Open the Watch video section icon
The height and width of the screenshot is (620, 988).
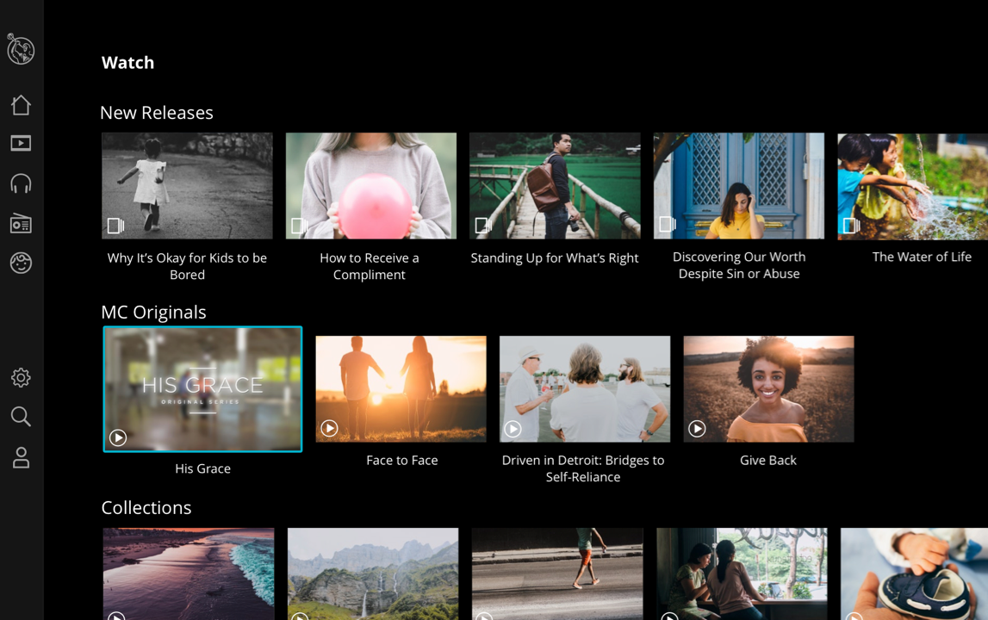(x=21, y=144)
